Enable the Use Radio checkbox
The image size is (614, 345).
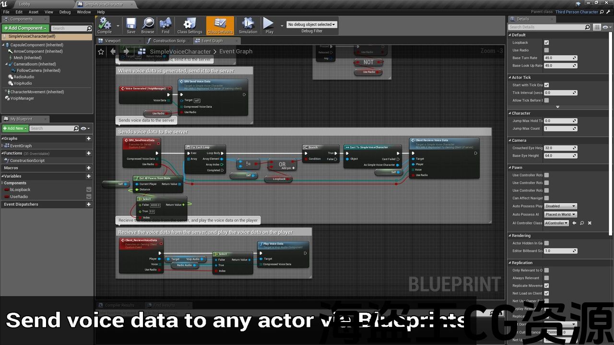(x=546, y=50)
